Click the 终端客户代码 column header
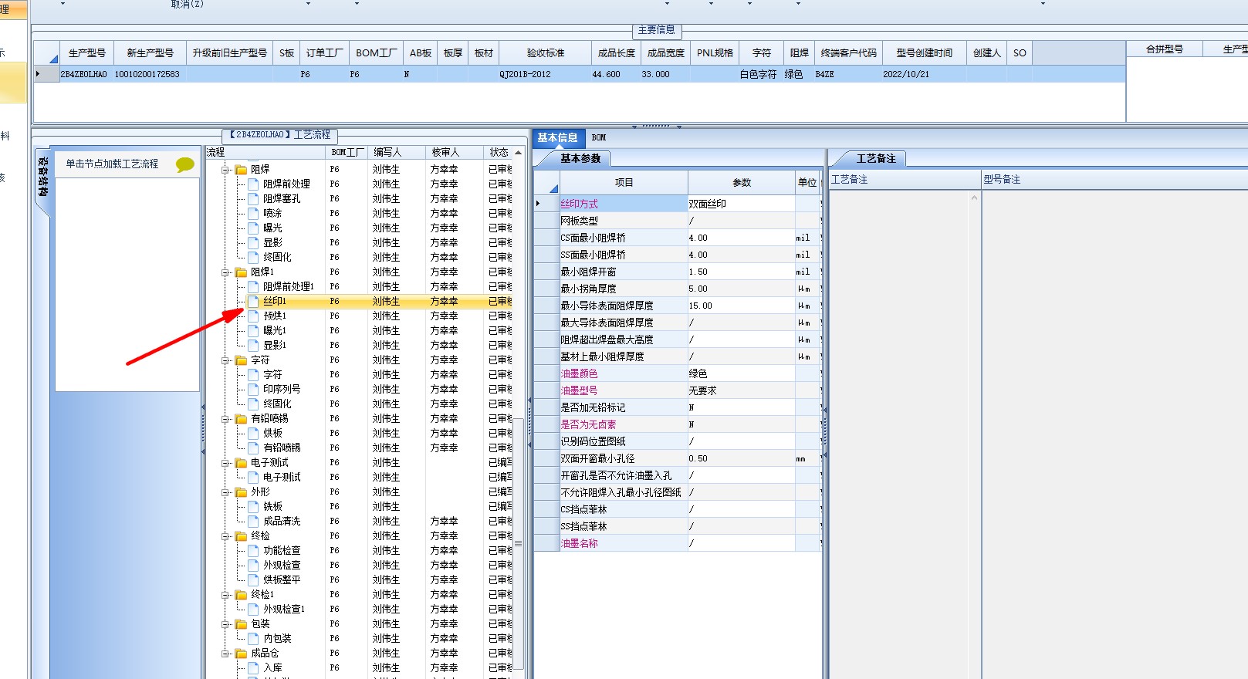 coord(848,52)
